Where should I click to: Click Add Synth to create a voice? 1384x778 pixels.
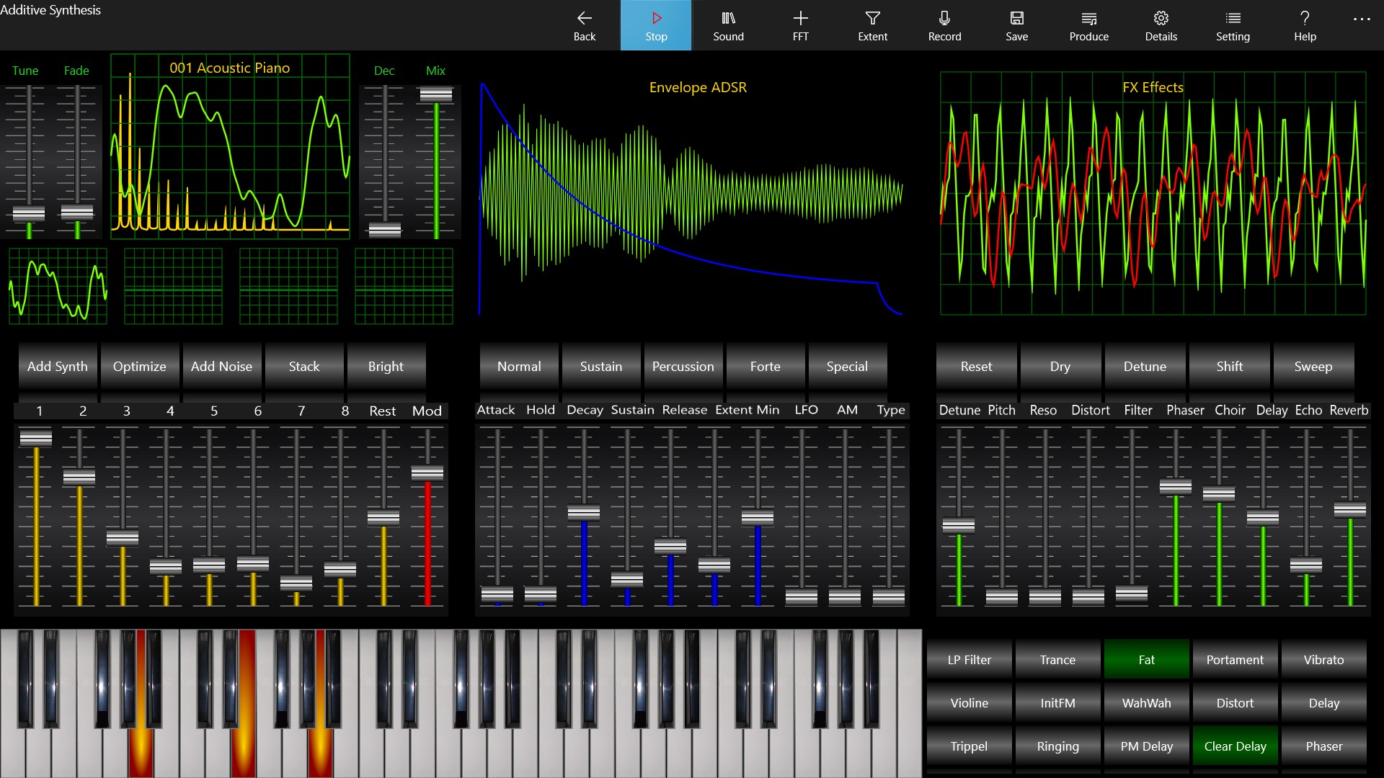[x=57, y=366]
